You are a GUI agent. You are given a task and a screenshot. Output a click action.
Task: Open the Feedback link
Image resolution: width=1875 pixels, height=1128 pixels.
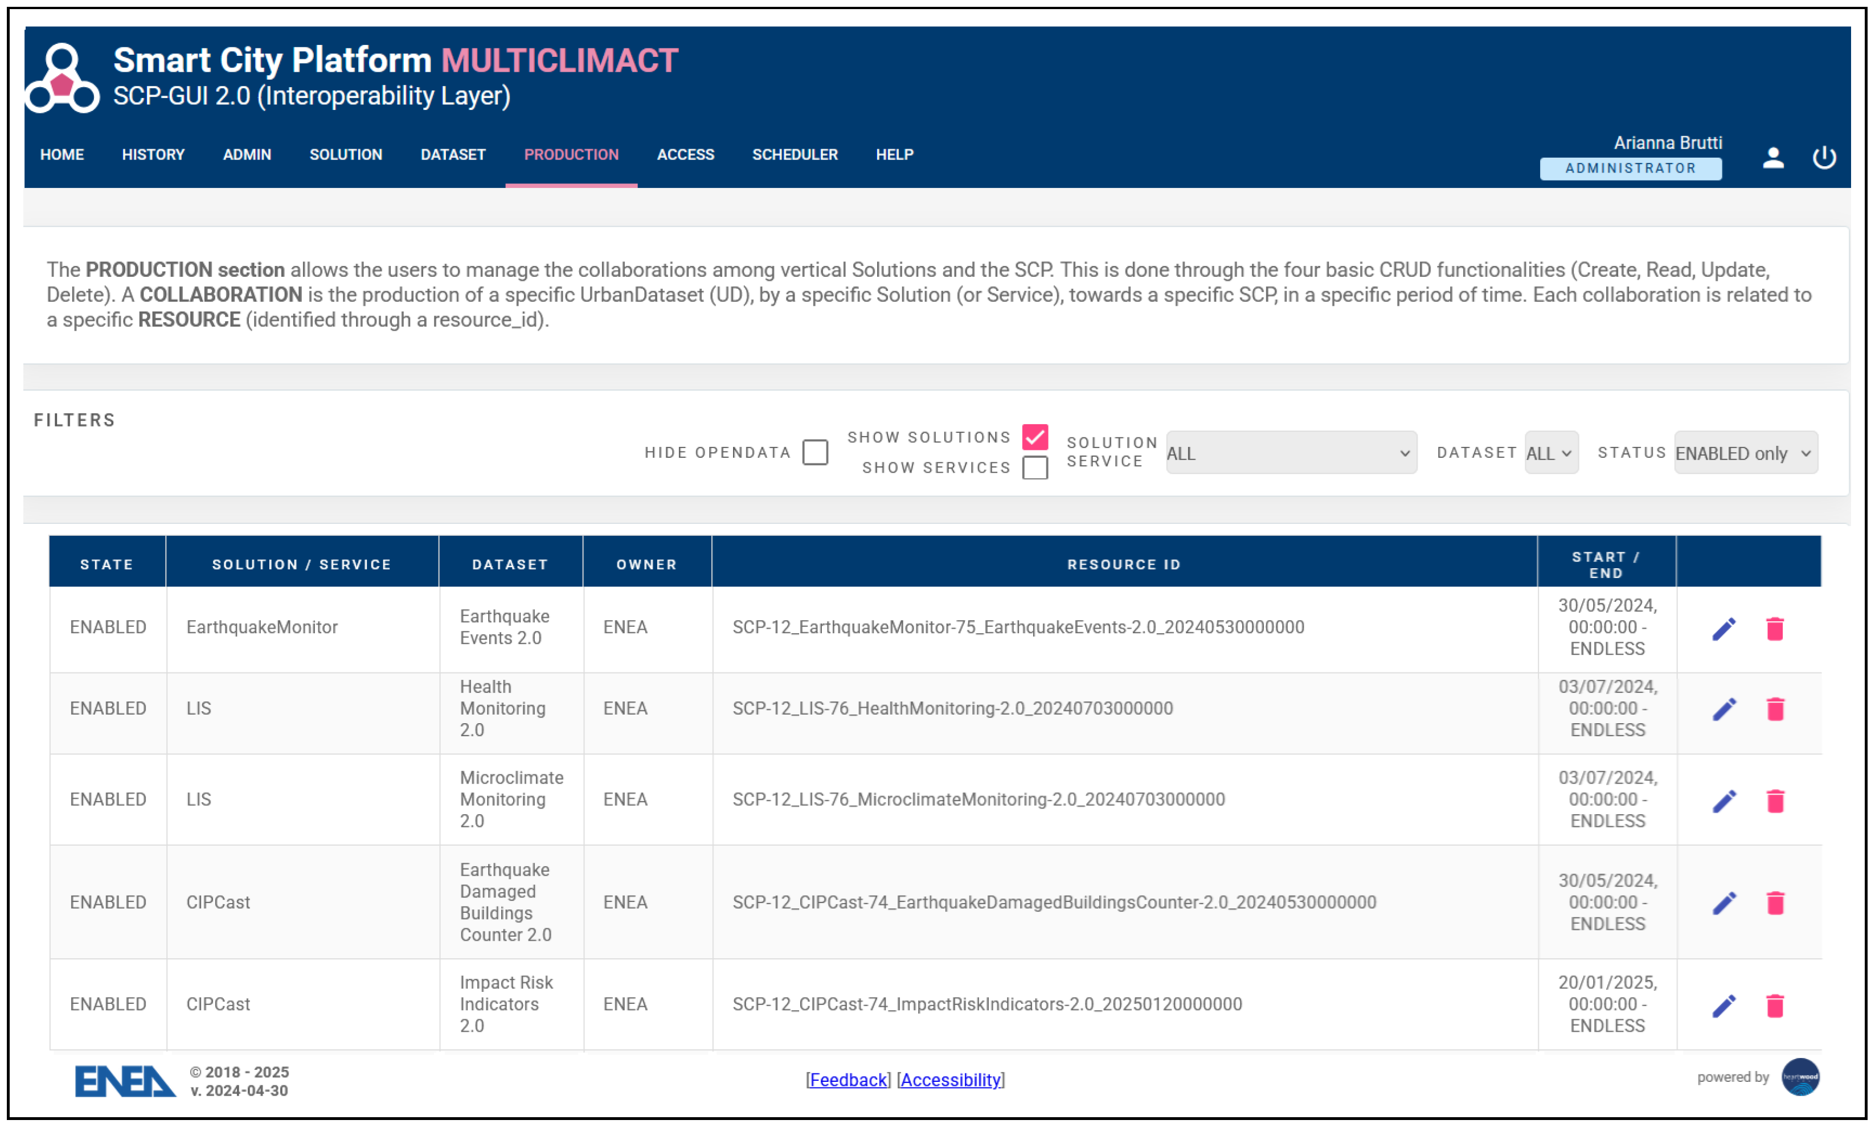click(848, 1080)
